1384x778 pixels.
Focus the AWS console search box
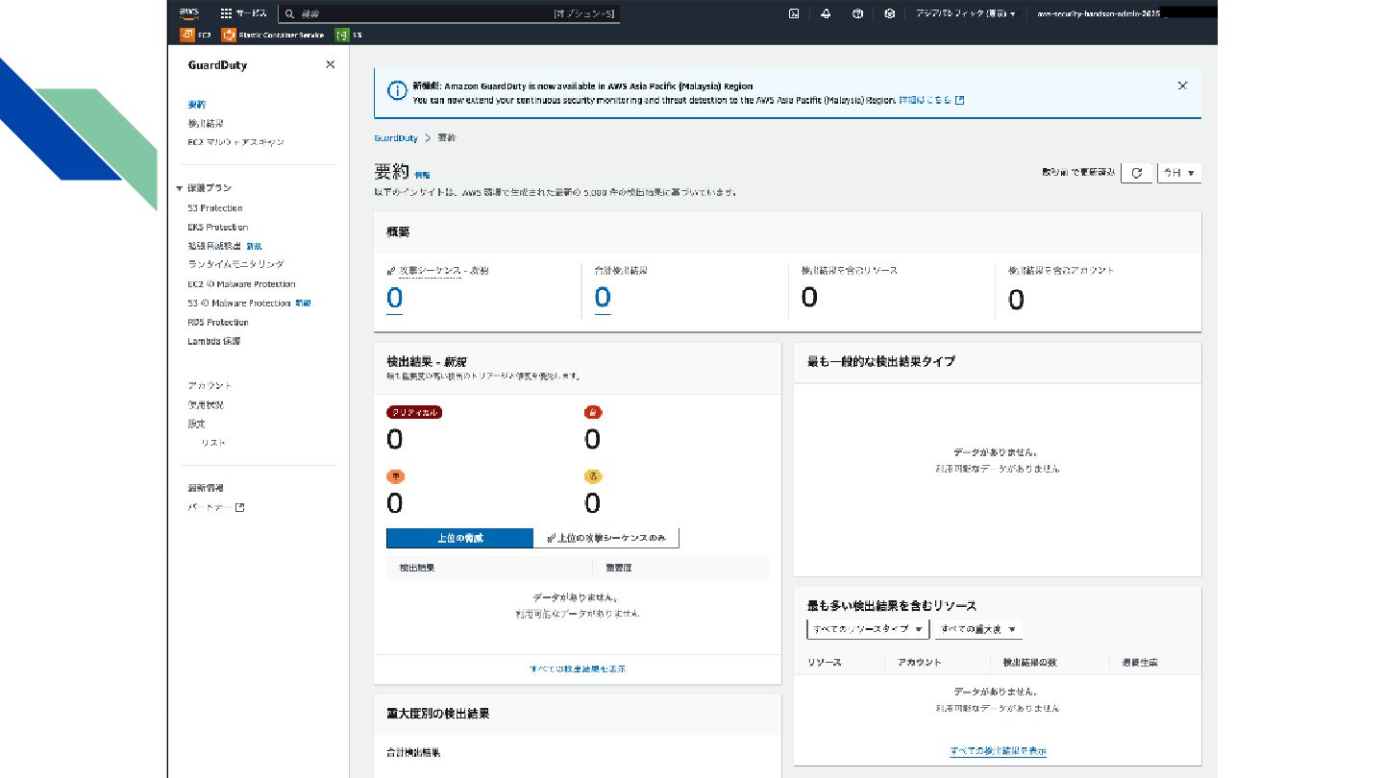click(x=449, y=13)
